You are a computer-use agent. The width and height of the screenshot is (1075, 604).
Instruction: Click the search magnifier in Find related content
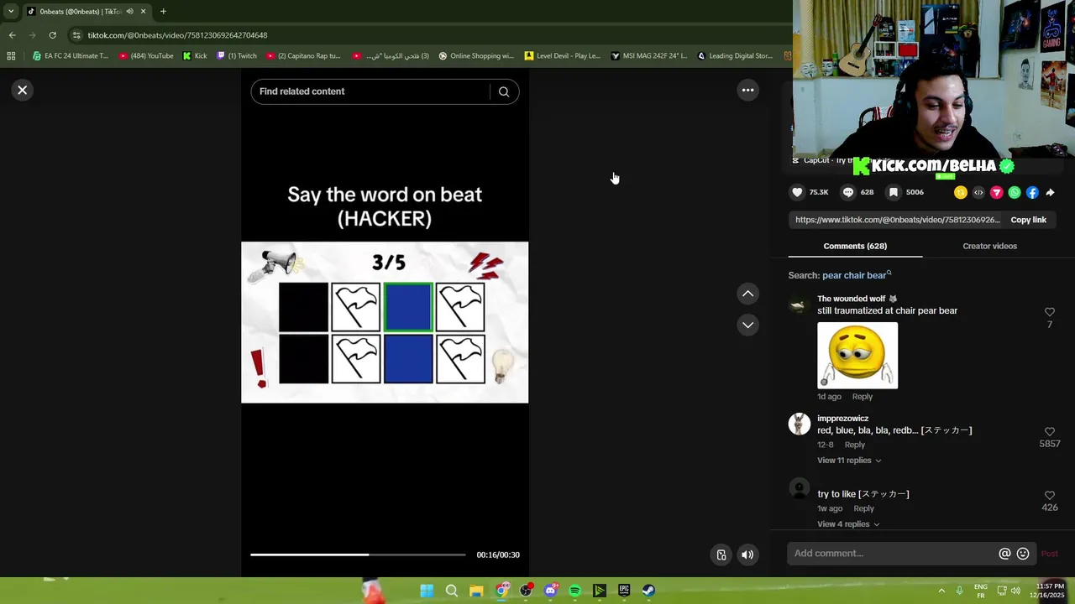(504, 91)
